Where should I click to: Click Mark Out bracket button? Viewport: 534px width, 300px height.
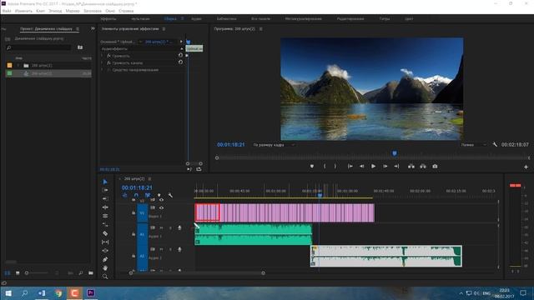coord(335,167)
